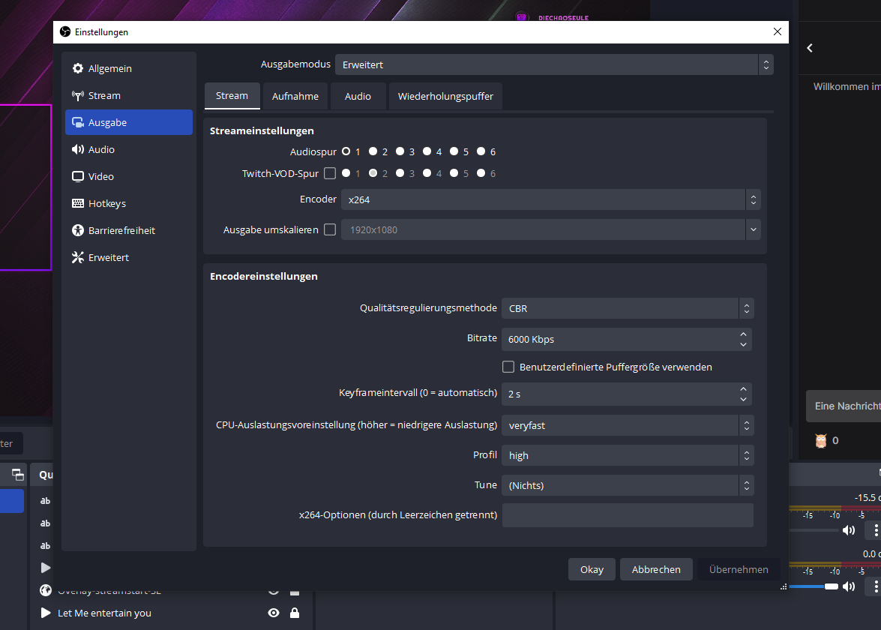
Task: Switch to the Aufnahme tab
Action: click(295, 97)
